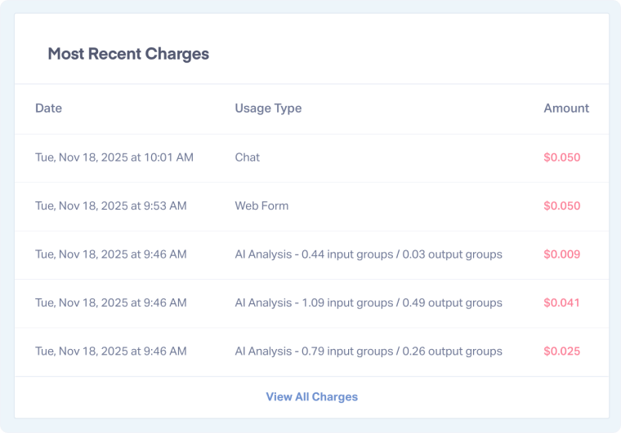Click the $0.041 charge amount
The width and height of the screenshot is (621, 433).
coord(561,303)
